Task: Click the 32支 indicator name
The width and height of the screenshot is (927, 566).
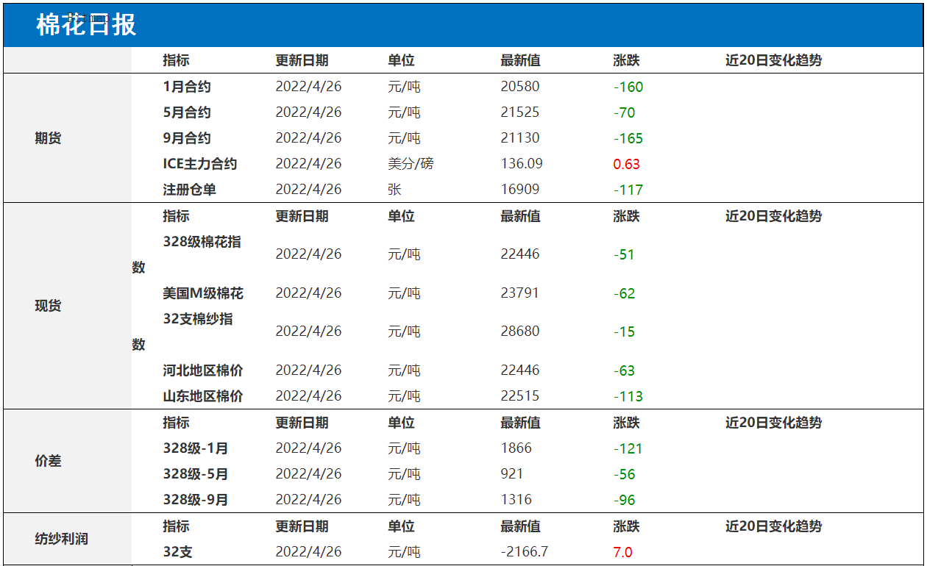Action: [x=178, y=552]
